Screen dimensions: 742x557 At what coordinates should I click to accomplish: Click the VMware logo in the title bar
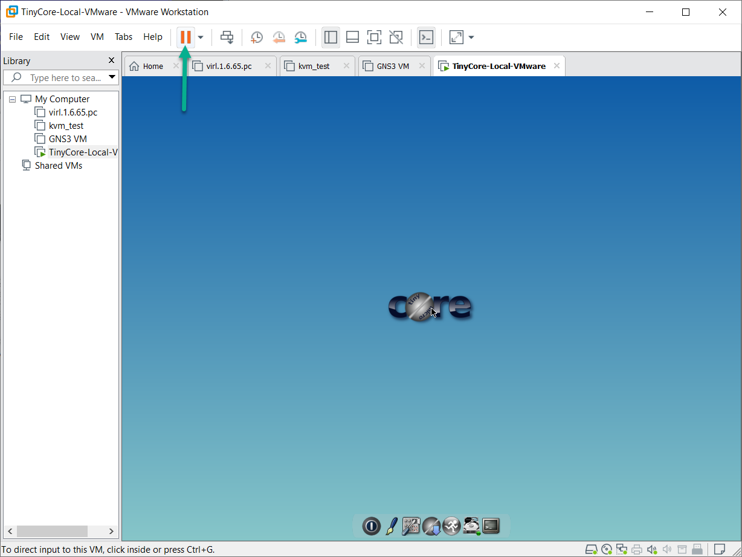[11, 12]
